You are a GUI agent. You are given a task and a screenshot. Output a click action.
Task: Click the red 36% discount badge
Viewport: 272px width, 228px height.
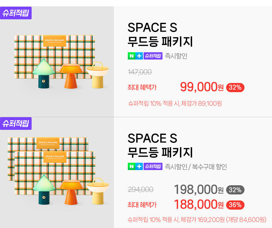point(235,205)
